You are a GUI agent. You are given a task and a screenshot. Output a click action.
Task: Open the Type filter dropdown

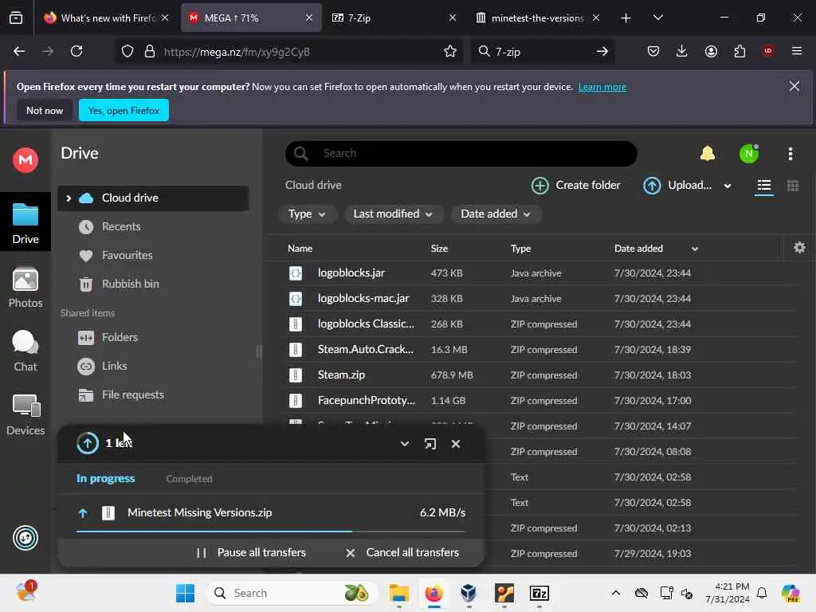tap(307, 214)
